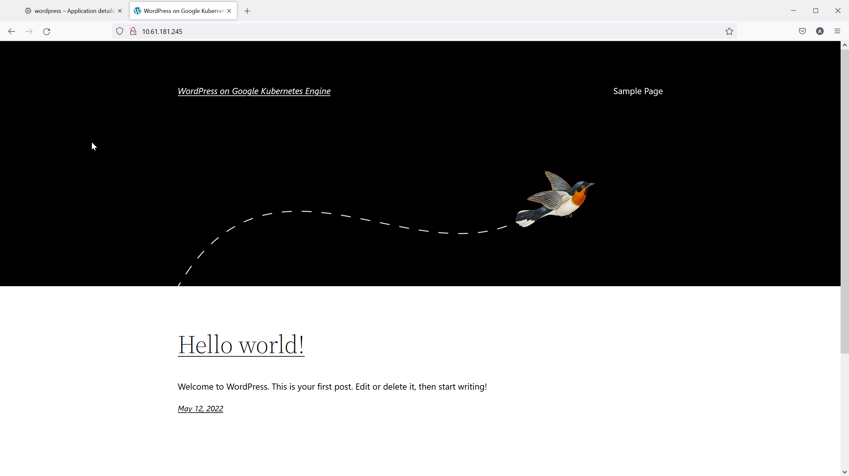Click the May 12, 2022 date link
Screen dimensions: 849x476
click(x=200, y=409)
